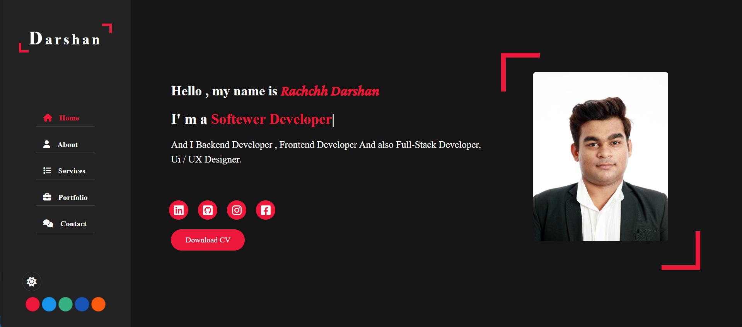Click the About person icon
The height and width of the screenshot is (327, 742).
pyautogui.click(x=47, y=144)
